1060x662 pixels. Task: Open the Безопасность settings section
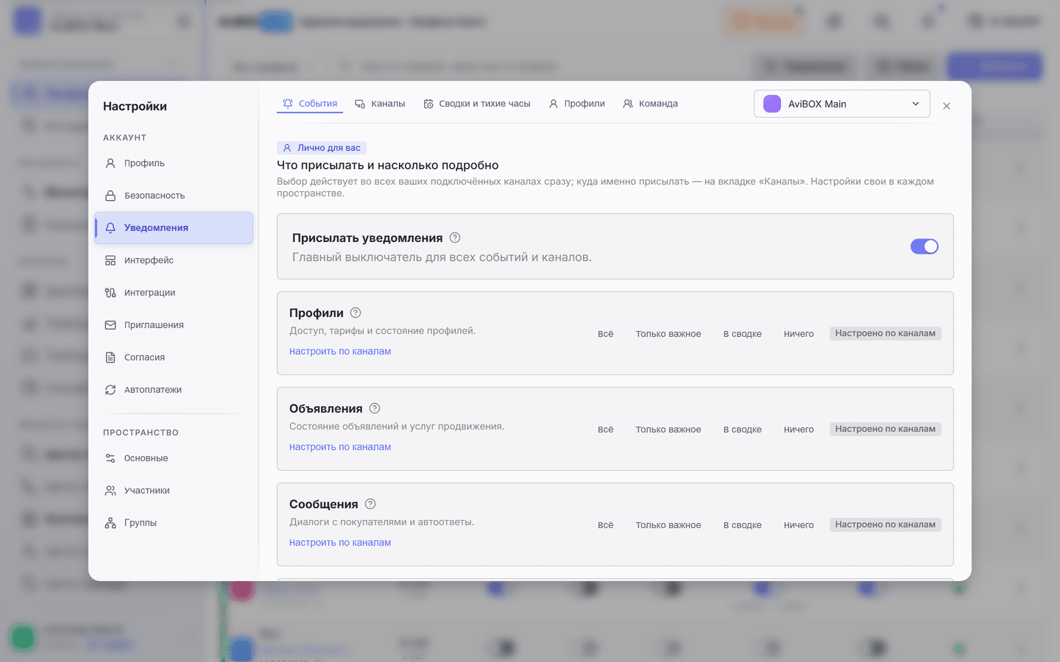click(174, 196)
